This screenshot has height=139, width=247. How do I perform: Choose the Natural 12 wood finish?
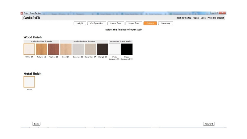click(41, 49)
